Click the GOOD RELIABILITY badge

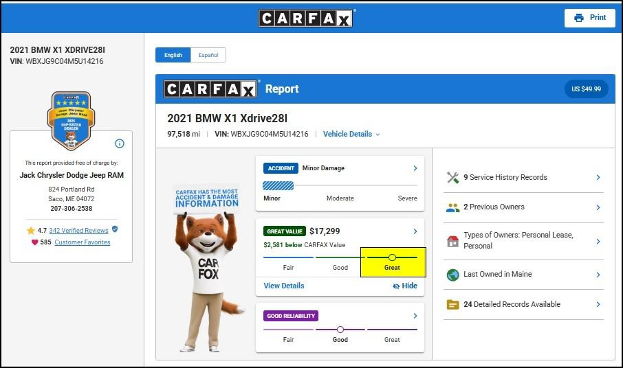coord(291,316)
